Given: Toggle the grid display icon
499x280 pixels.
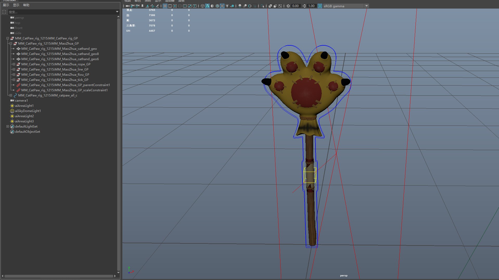Looking at the screenshot, I should coord(165,6).
